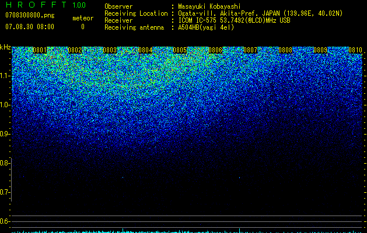Viewport: 367px width, 233px height.
Task: Click the 0807 time marker
Action: tap(250, 50)
